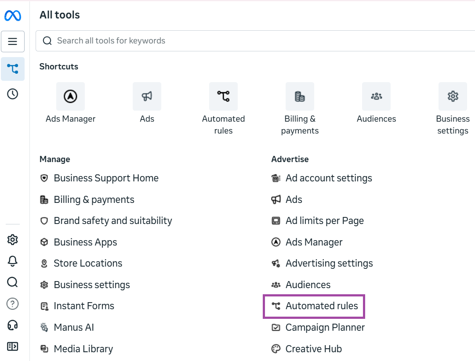Screen dimensions: 475x361
Task: Open the Automated rules shortcut icon
Action: click(x=223, y=96)
